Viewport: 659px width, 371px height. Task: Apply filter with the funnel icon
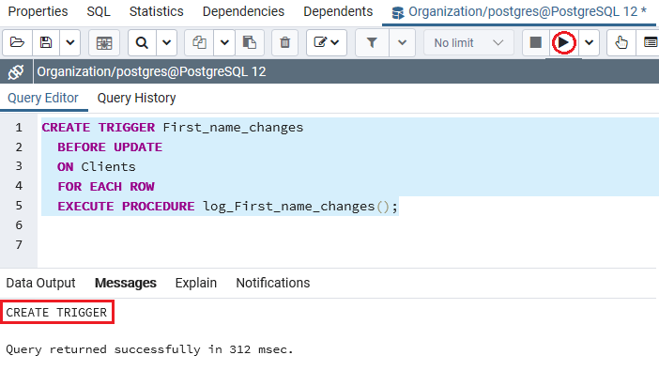372,42
